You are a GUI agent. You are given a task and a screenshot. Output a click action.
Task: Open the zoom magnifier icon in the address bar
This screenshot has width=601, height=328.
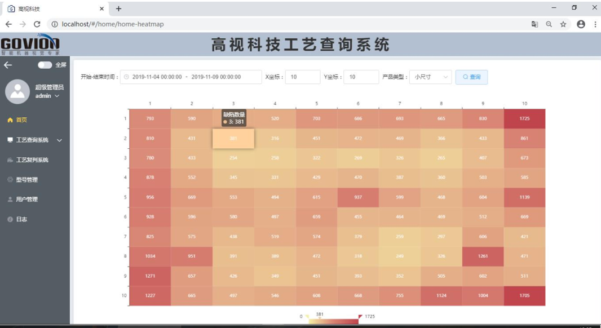[549, 24]
